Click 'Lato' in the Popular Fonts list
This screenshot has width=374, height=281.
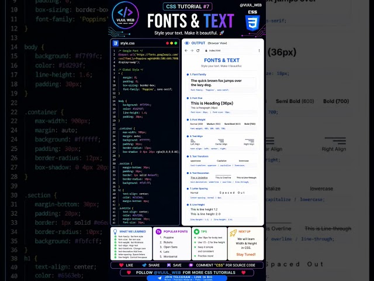(167, 252)
